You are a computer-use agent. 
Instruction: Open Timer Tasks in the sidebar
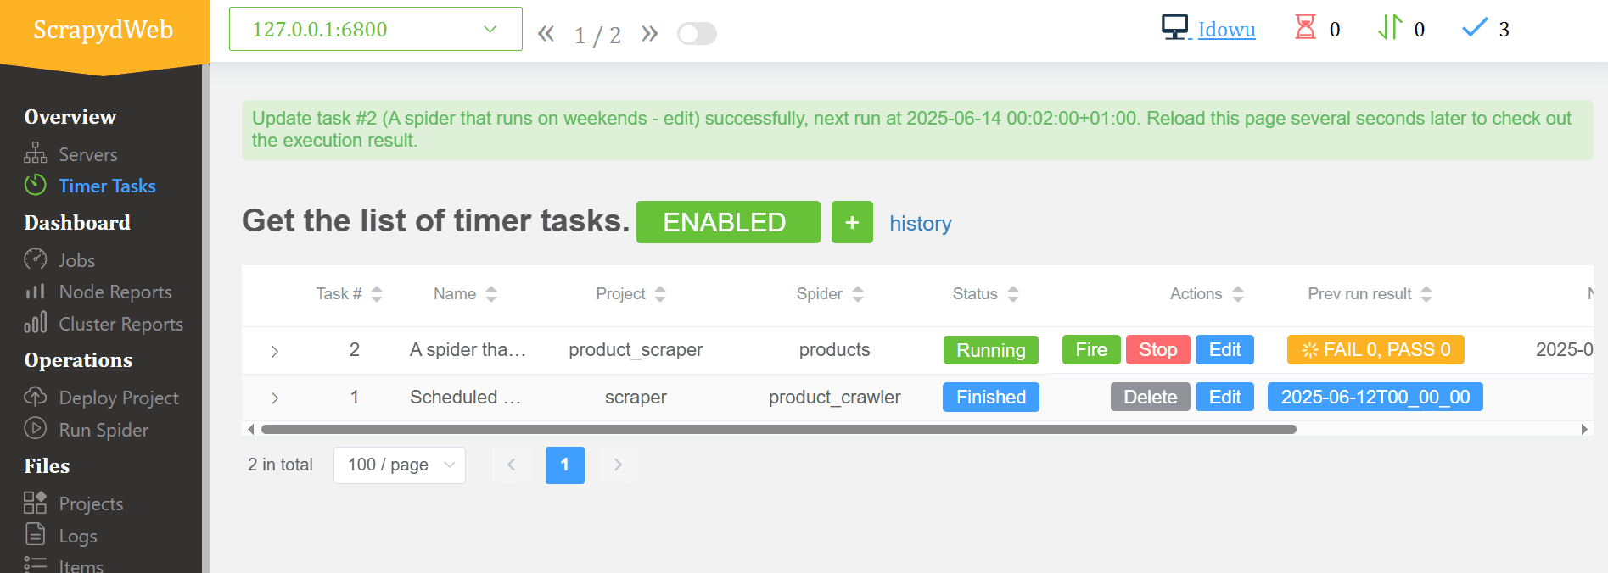tap(107, 186)
